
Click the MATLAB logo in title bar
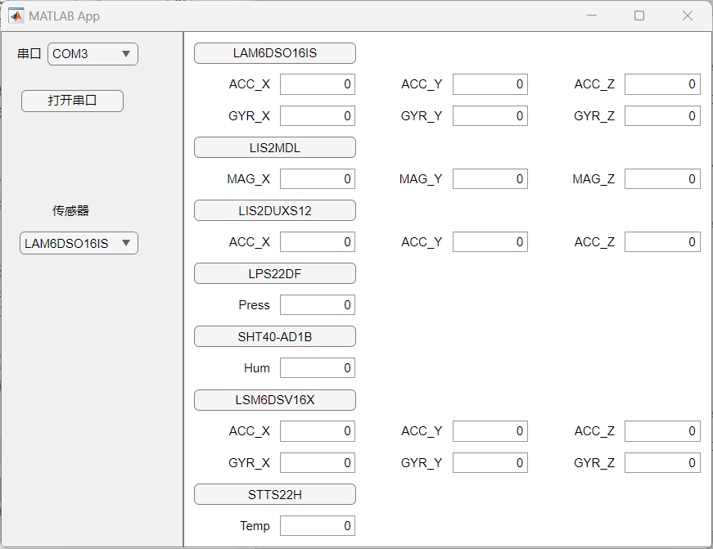click(x=16, y=16)
